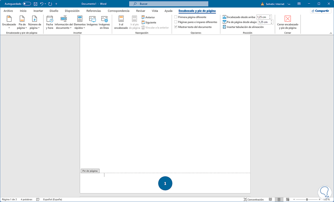Switch to the Disposición tab

pyautogui.click(x=72, y=11)
